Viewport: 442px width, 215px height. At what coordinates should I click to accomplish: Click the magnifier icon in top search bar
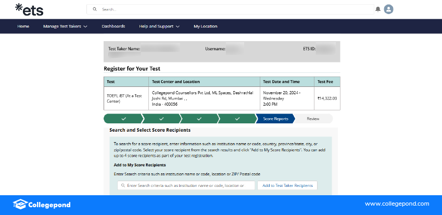tap(95, 9)
